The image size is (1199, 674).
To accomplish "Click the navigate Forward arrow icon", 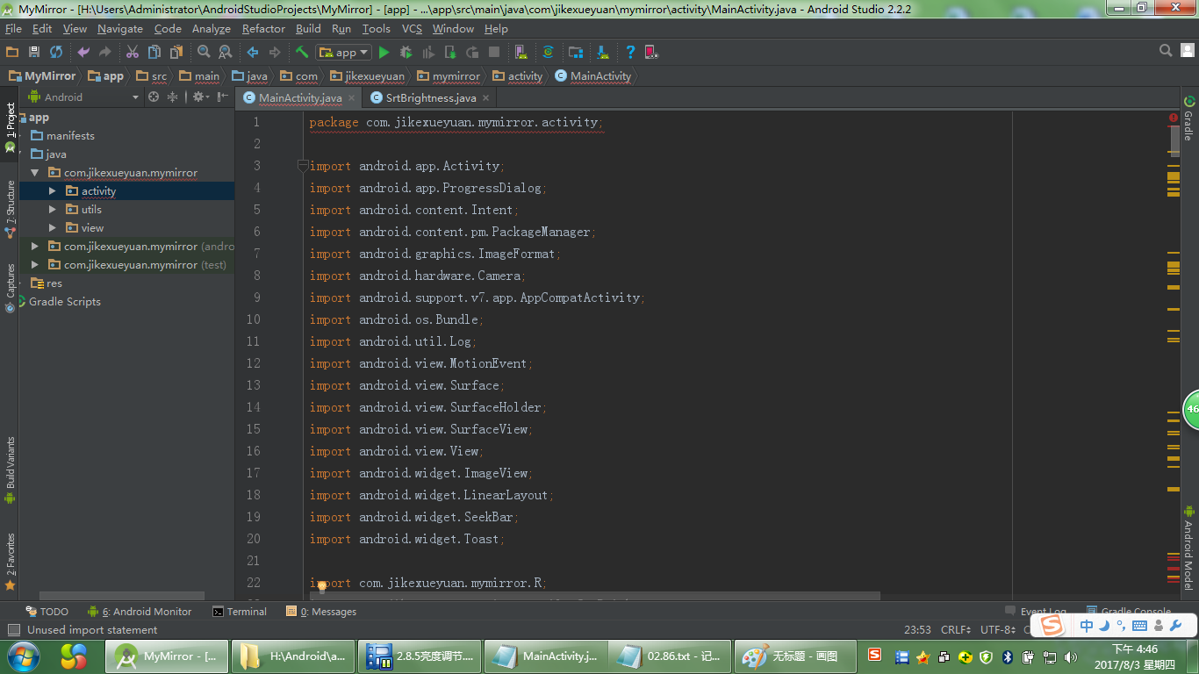I will click(275, 53).
